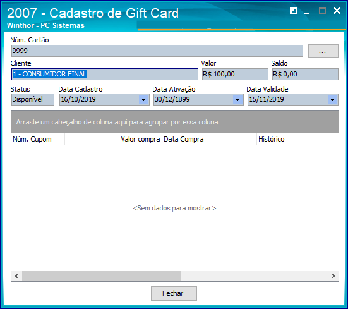Click the Valor field showing R$ 100,00
The width and height of the screenshot is (348, 309).
coord(235,74)
